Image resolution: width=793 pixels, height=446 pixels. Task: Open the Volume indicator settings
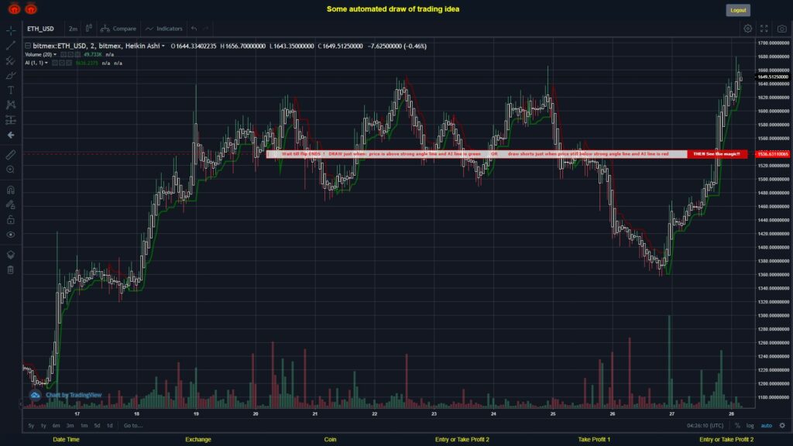pyautogui.click(x=70, y=55)
